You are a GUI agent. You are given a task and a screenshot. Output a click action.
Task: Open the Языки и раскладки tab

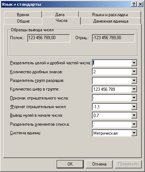point(110,15)
